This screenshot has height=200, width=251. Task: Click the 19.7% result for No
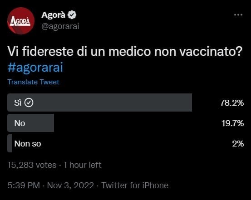coord(233,123)
